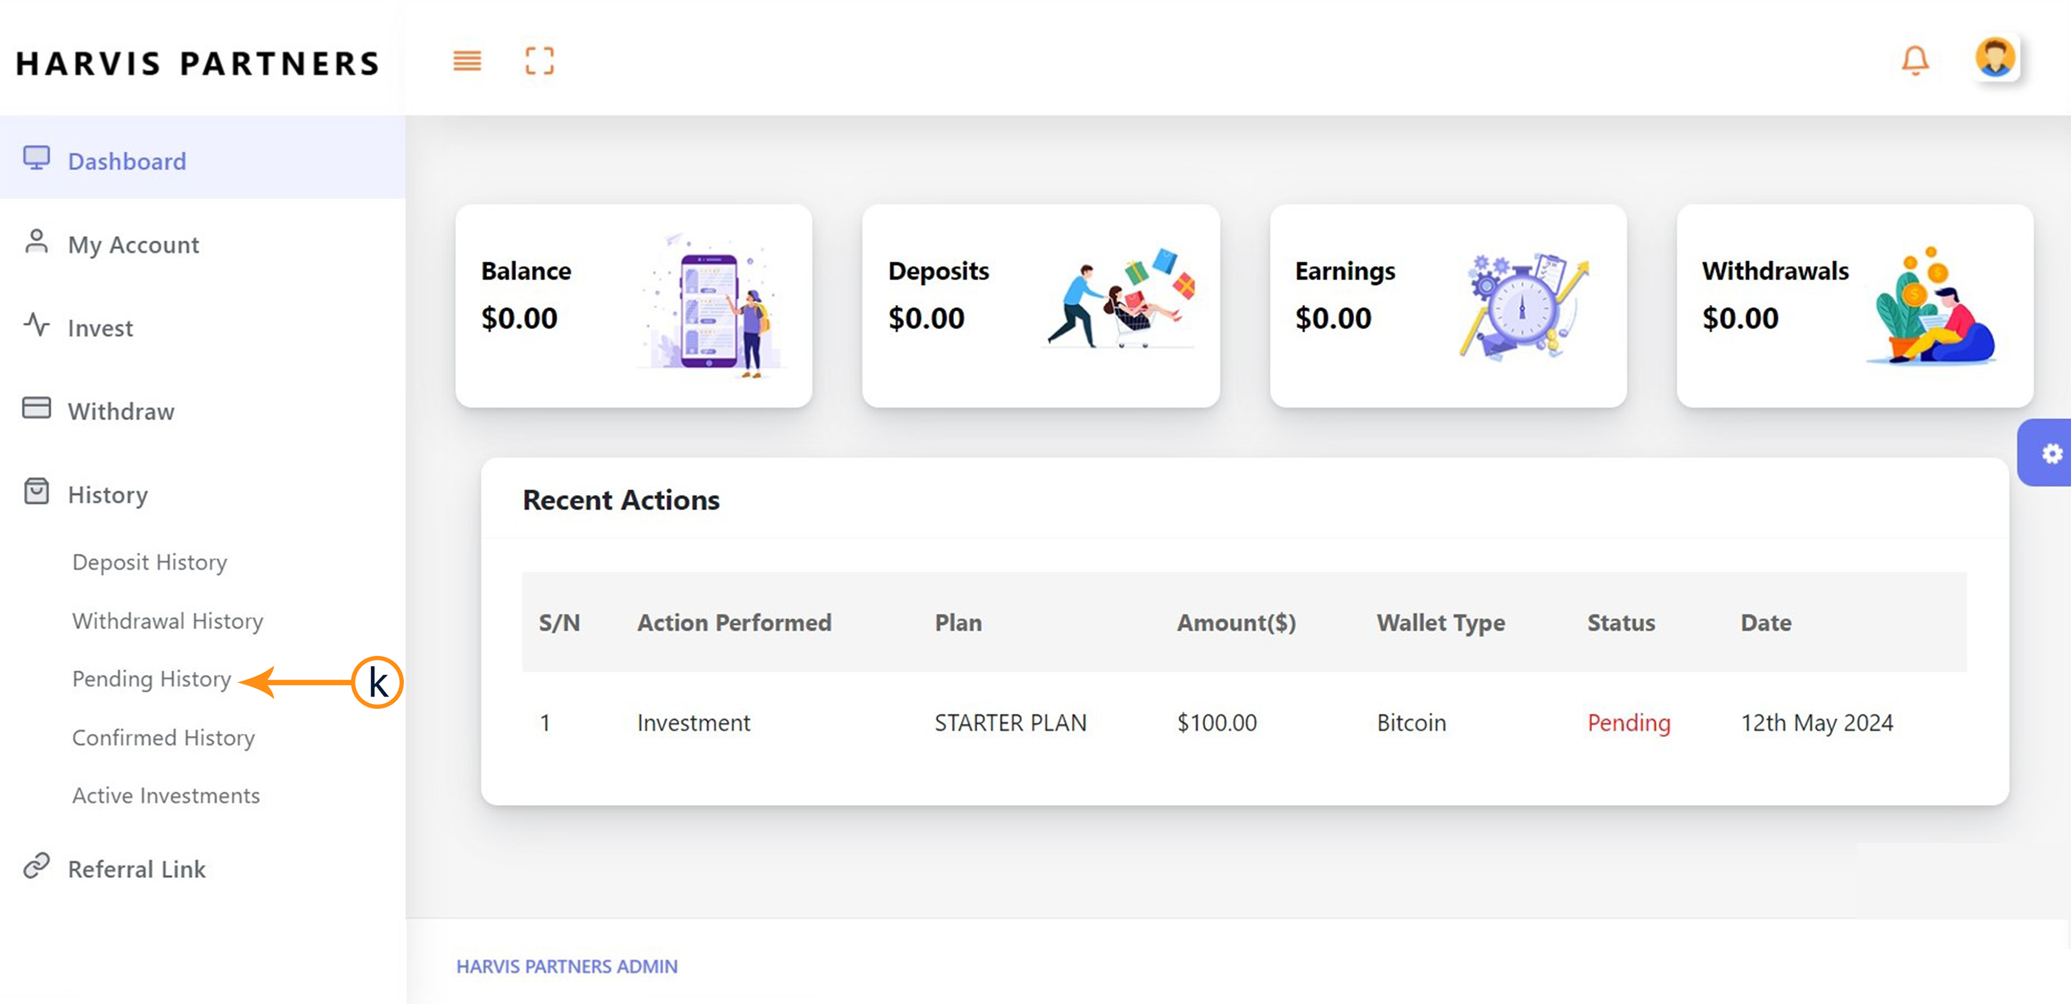Toggle fullscreen mode icon
2071x1004 pixels.
click(x=540, y=61)
